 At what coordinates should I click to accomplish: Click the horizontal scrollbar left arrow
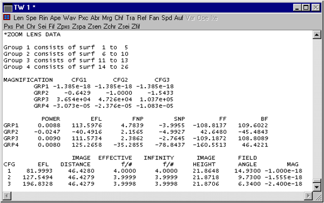point(7,195)
